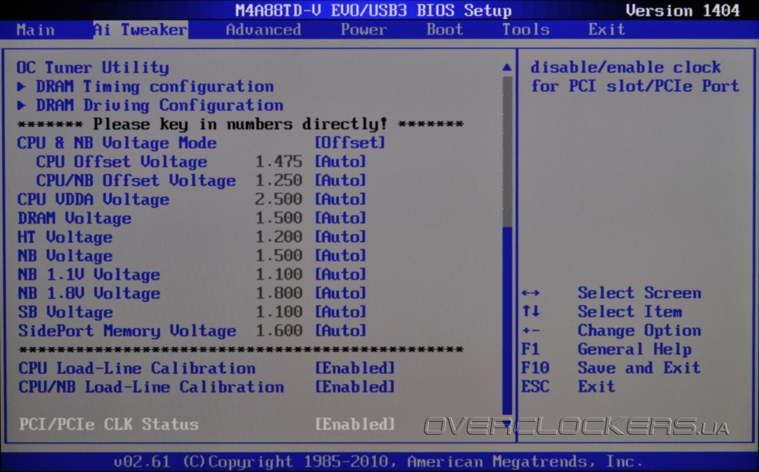Viewport: 759px width, 472px height.
Task: Select the PCI/PCIe CLK Status label
Action: [109, 425]
